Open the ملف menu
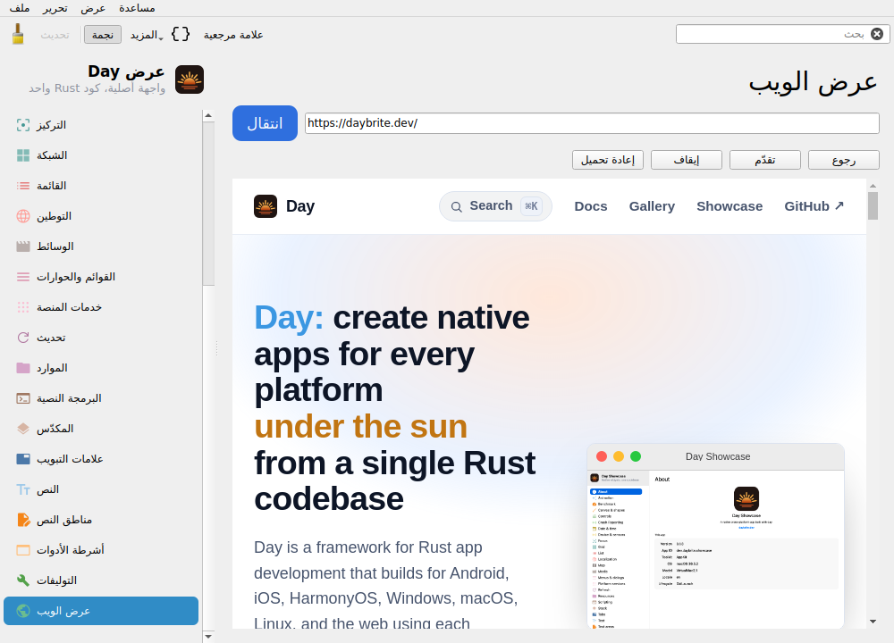 (20, 9)
